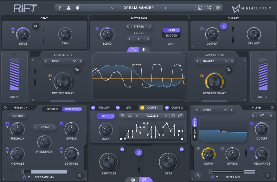Click the filter MORPH knob
Image resolution: width=277 pixels, height=182 pixels.
[209, 154]
